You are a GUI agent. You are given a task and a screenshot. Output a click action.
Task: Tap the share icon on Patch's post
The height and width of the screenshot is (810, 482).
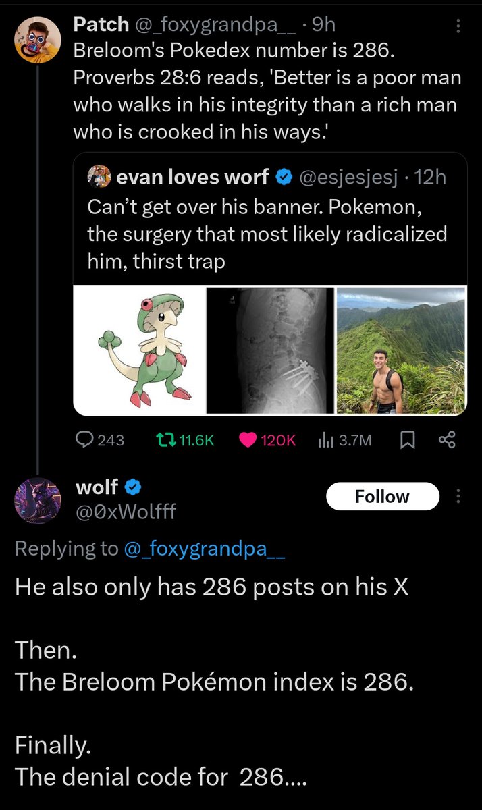448,440
